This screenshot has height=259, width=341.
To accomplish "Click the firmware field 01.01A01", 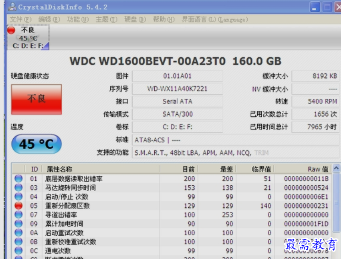I will coord(178,76).
